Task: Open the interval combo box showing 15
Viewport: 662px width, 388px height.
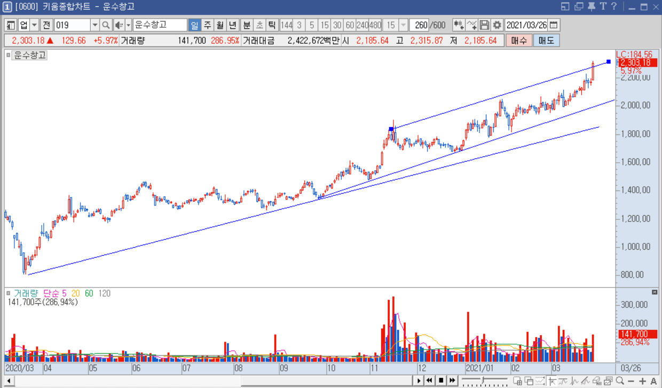Action: pos(396,25)
